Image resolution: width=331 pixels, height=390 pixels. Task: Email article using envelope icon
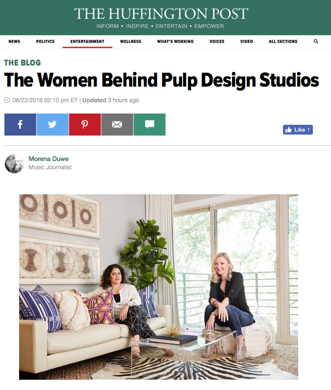[x=117, y=125]
